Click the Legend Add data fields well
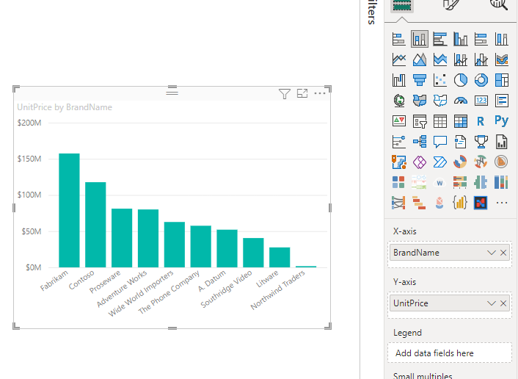Screen dimensions: 518x379 [x=450, y=353]
